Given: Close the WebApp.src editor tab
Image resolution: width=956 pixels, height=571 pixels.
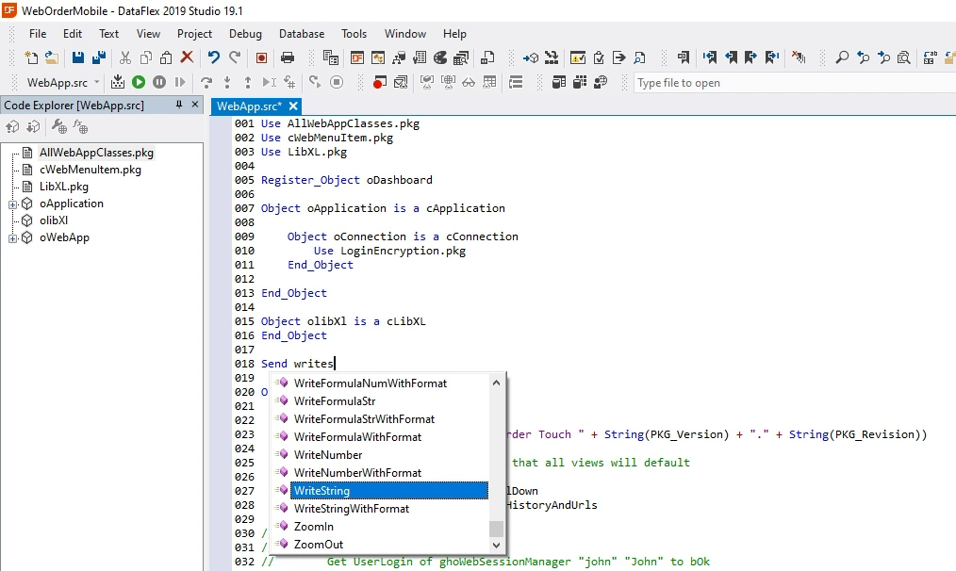Looking at the screenshot, I should pyautogui.click(x=293, y=106).
